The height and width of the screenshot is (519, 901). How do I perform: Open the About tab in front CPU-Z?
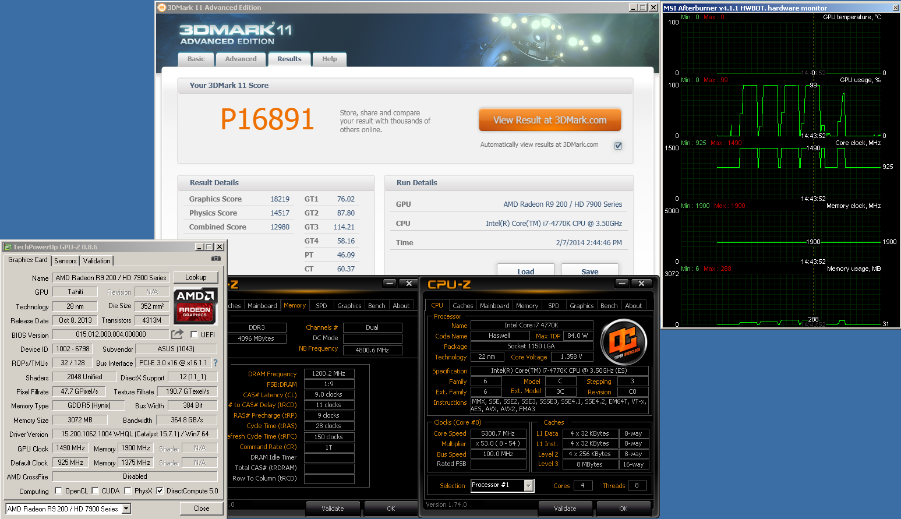click(x=634, y=306)
